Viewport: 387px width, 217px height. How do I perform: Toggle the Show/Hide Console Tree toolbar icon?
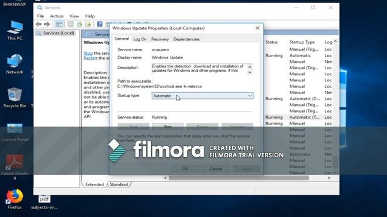(x=59, y=24)
